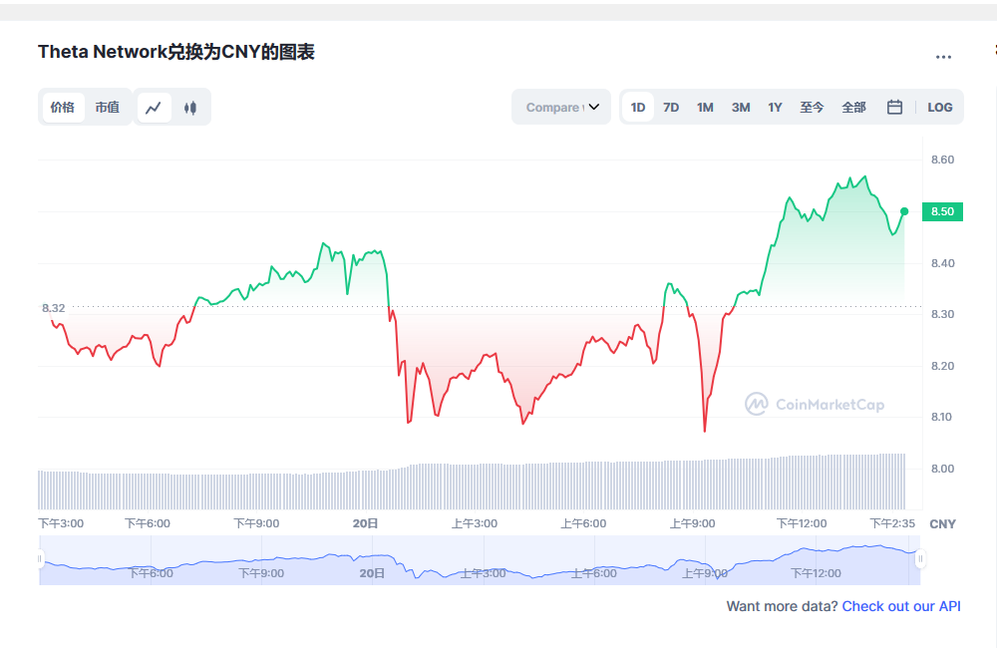Select the 至今 (YTD) time range
This screenshot has width=997, height=648.
click(x=812, y=108)
